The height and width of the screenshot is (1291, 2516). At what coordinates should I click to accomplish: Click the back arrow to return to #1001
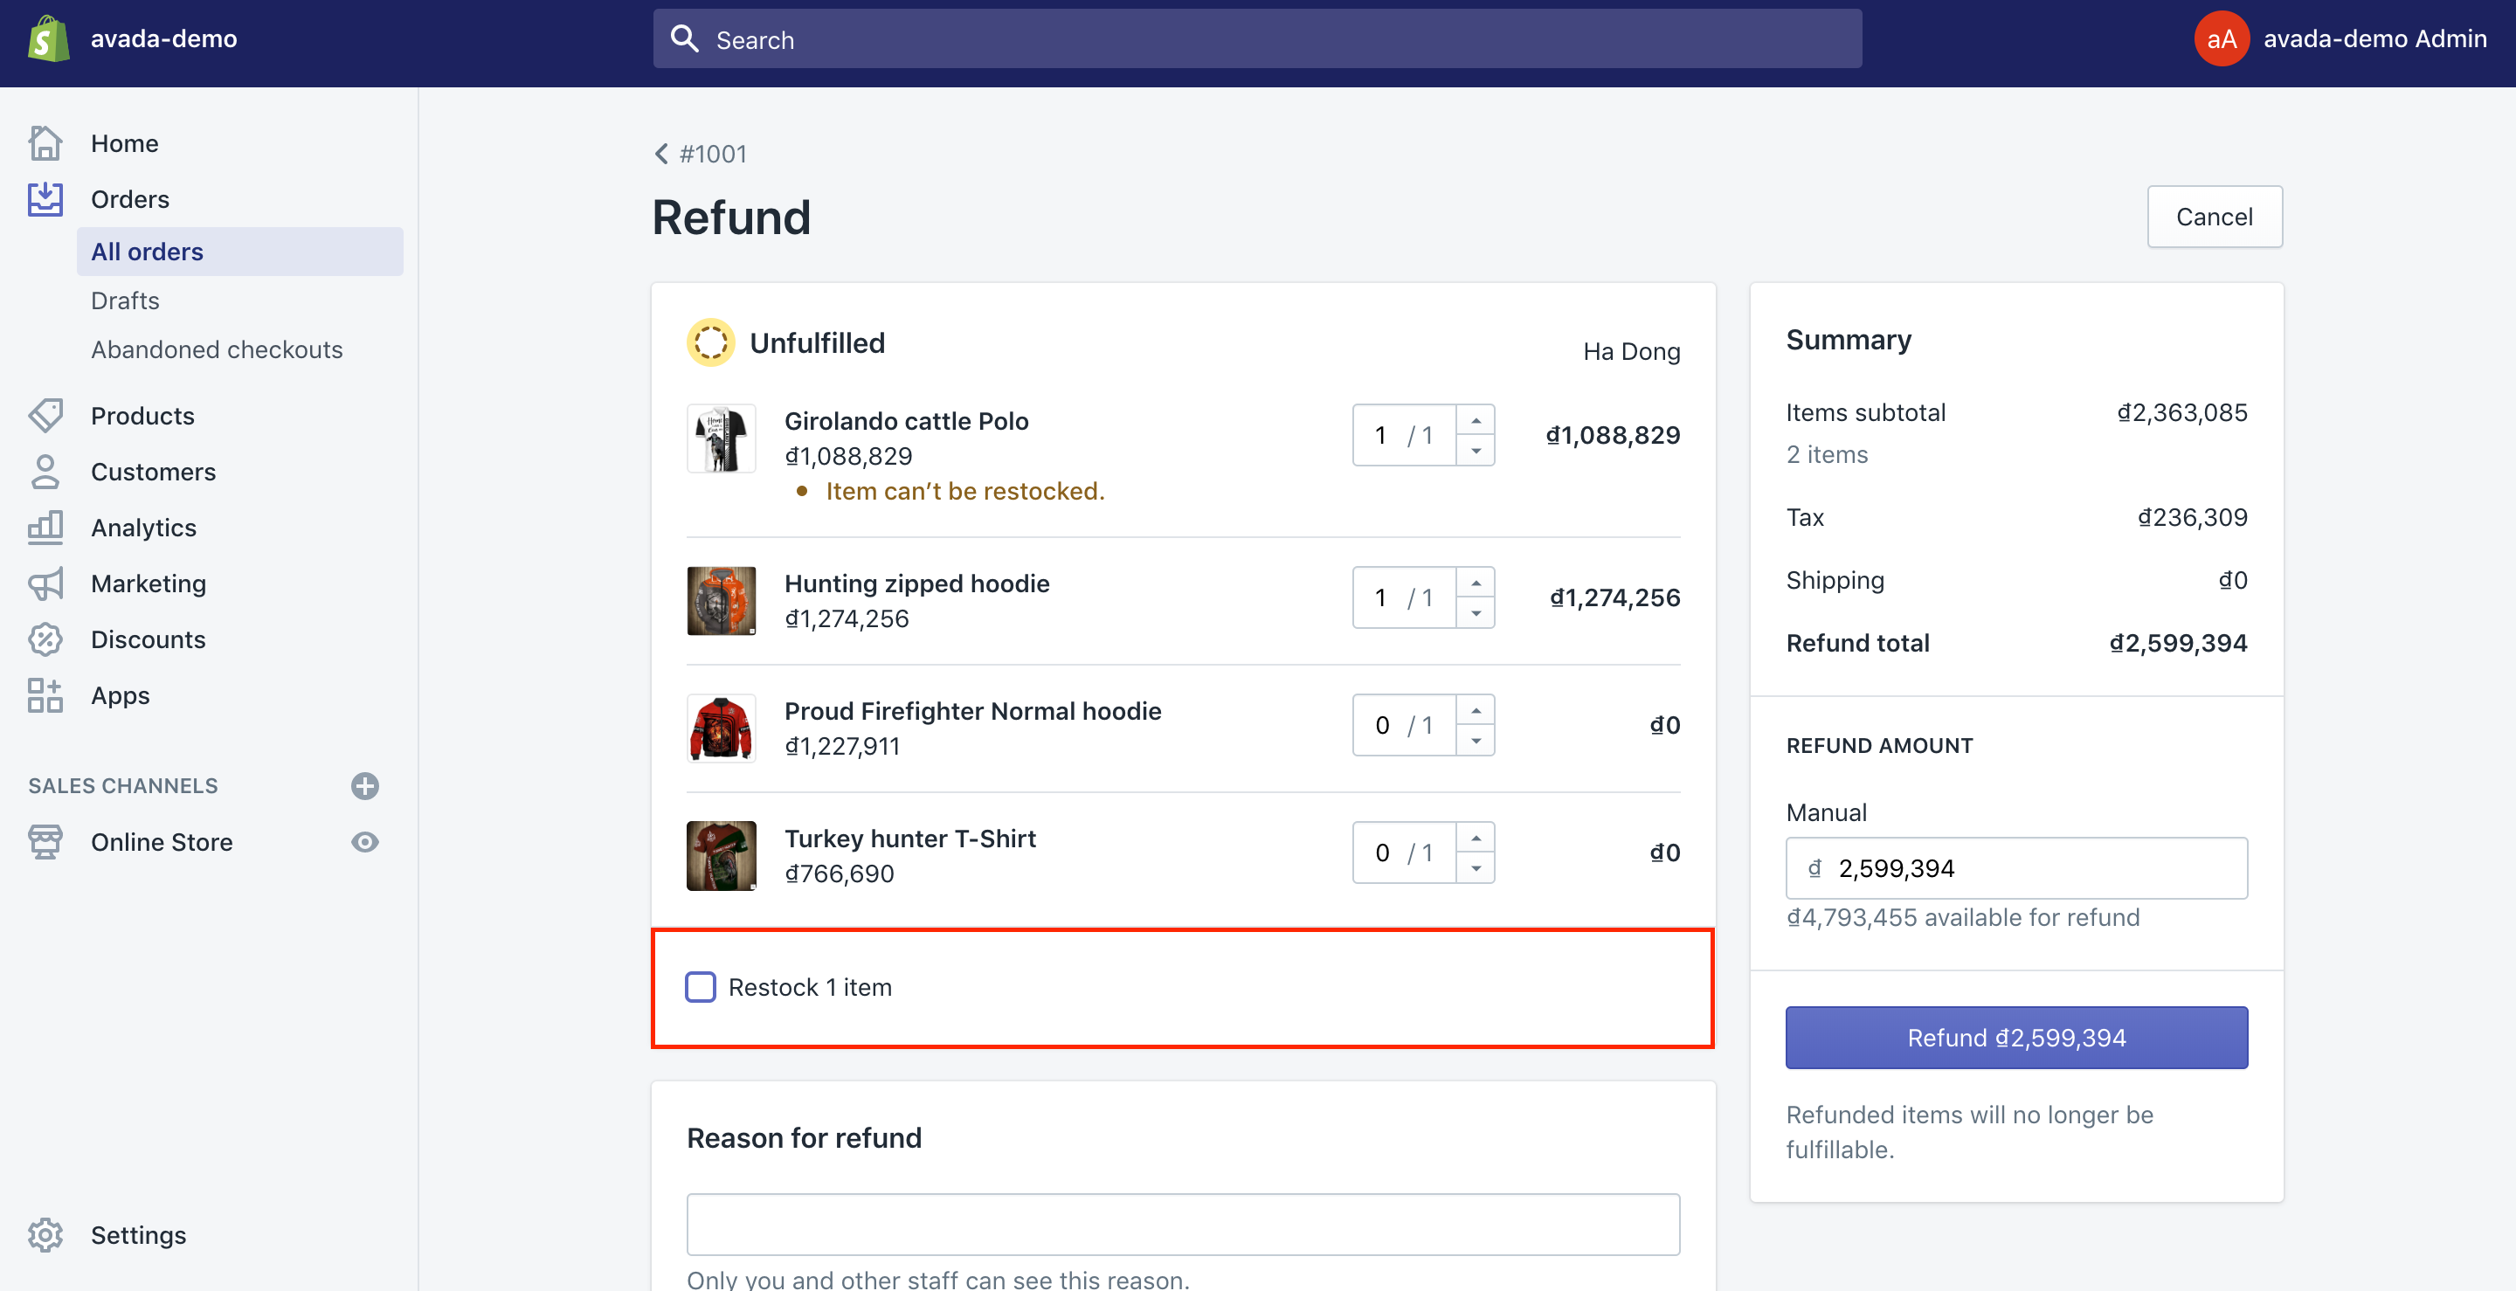coord(660,153)
